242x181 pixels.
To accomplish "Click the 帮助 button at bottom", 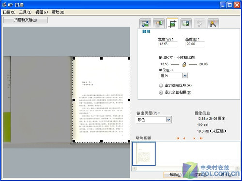I will pos(175,175).
